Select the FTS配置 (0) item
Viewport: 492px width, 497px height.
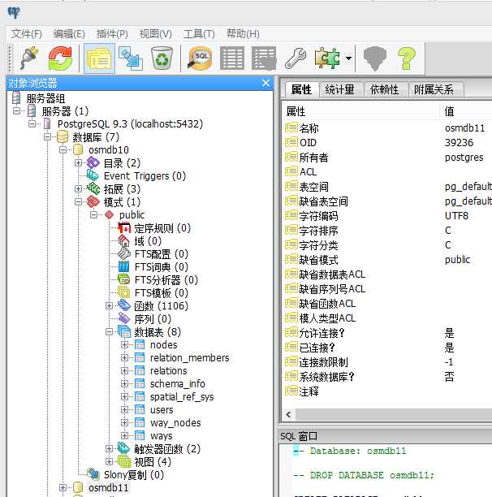click(162, 254)
